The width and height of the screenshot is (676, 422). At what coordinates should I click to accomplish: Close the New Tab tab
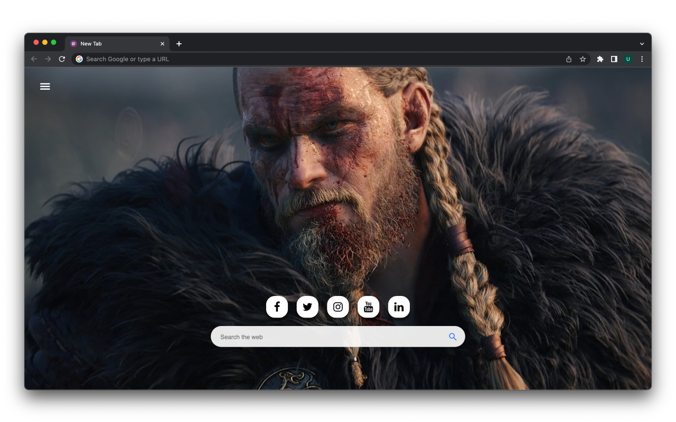click(162, 44)
